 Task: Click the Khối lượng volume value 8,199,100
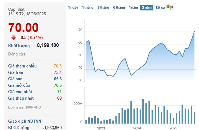pyautogui.click(x=48, y=45)
